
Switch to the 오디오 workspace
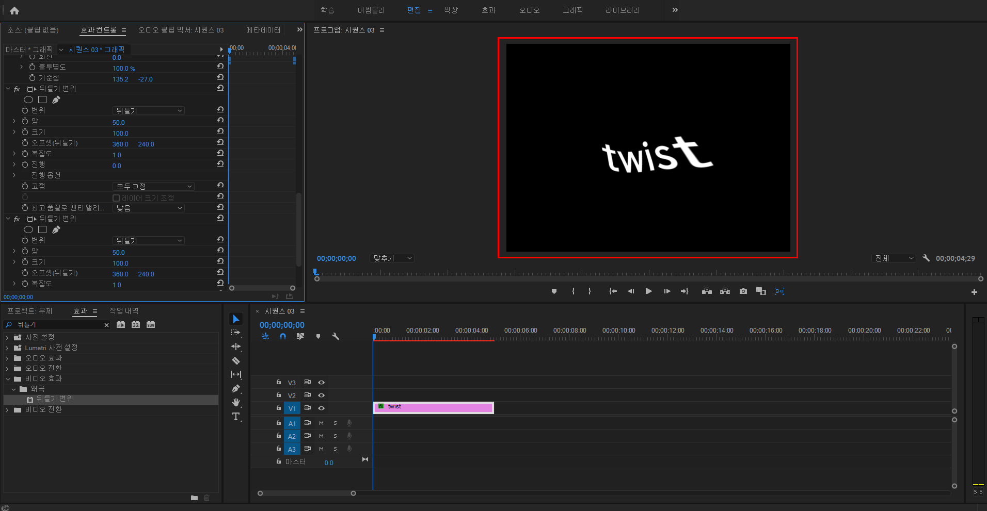tap(529, 10)
